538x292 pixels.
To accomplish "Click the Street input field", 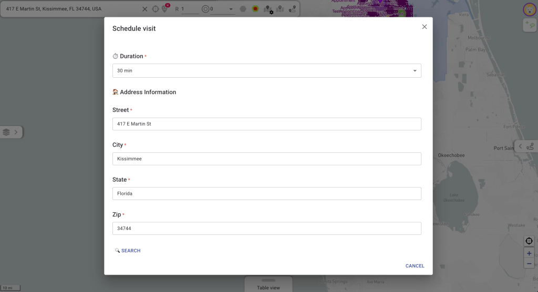I will (266, 124).
